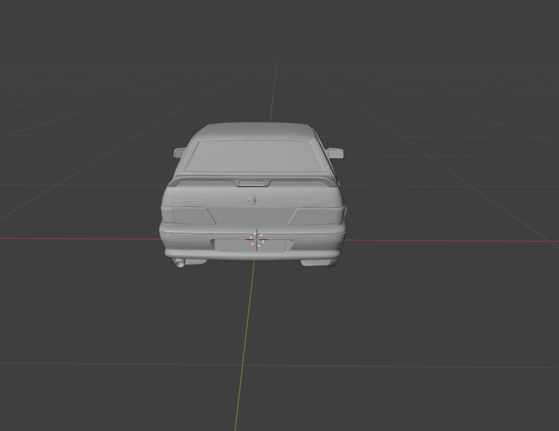
Task: Click the red X axis line right of car
Action: tap(451, 241)
